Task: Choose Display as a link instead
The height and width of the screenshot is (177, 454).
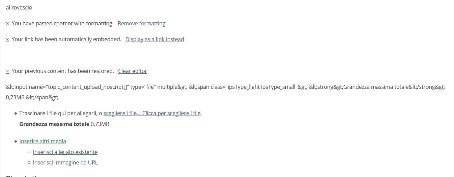Action: 154,39
